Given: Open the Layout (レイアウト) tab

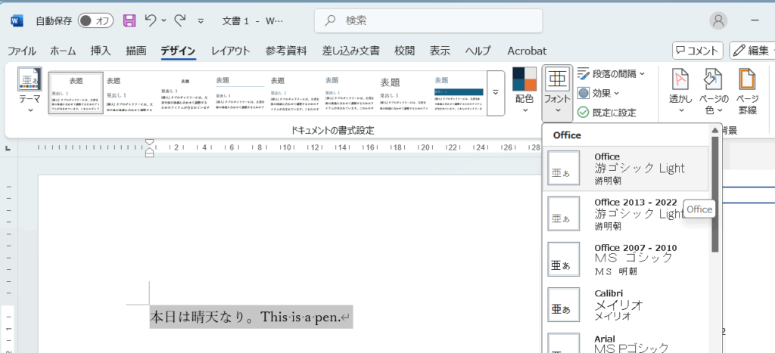Looking at the screenshot, I should 230,51.
